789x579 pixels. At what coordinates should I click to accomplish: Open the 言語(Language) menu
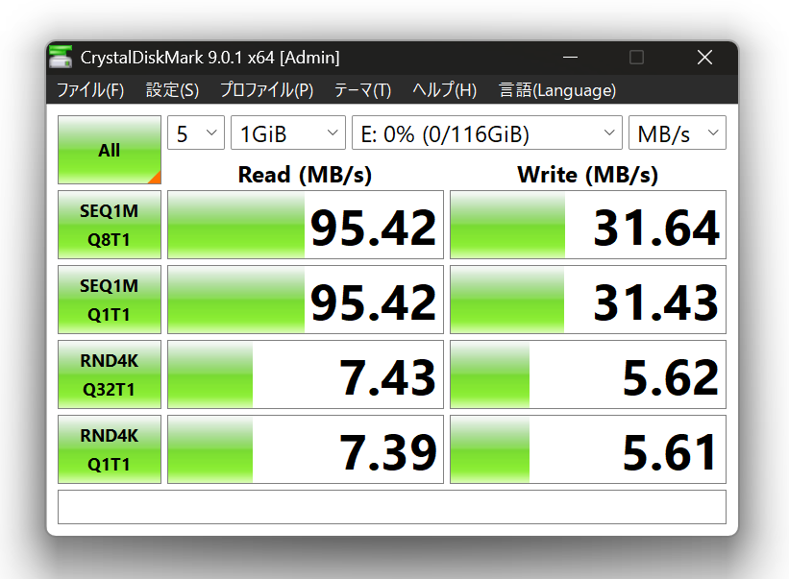tap(557, 90)
